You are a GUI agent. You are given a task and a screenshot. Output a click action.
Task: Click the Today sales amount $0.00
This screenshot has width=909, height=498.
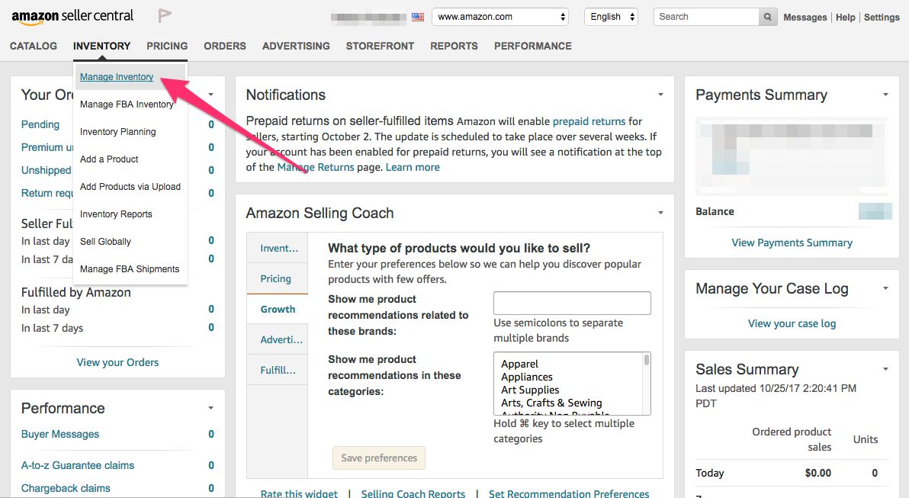818,473
